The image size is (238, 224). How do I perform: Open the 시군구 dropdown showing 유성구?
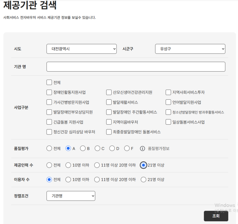pyautogui.click(x=190, y=49)
